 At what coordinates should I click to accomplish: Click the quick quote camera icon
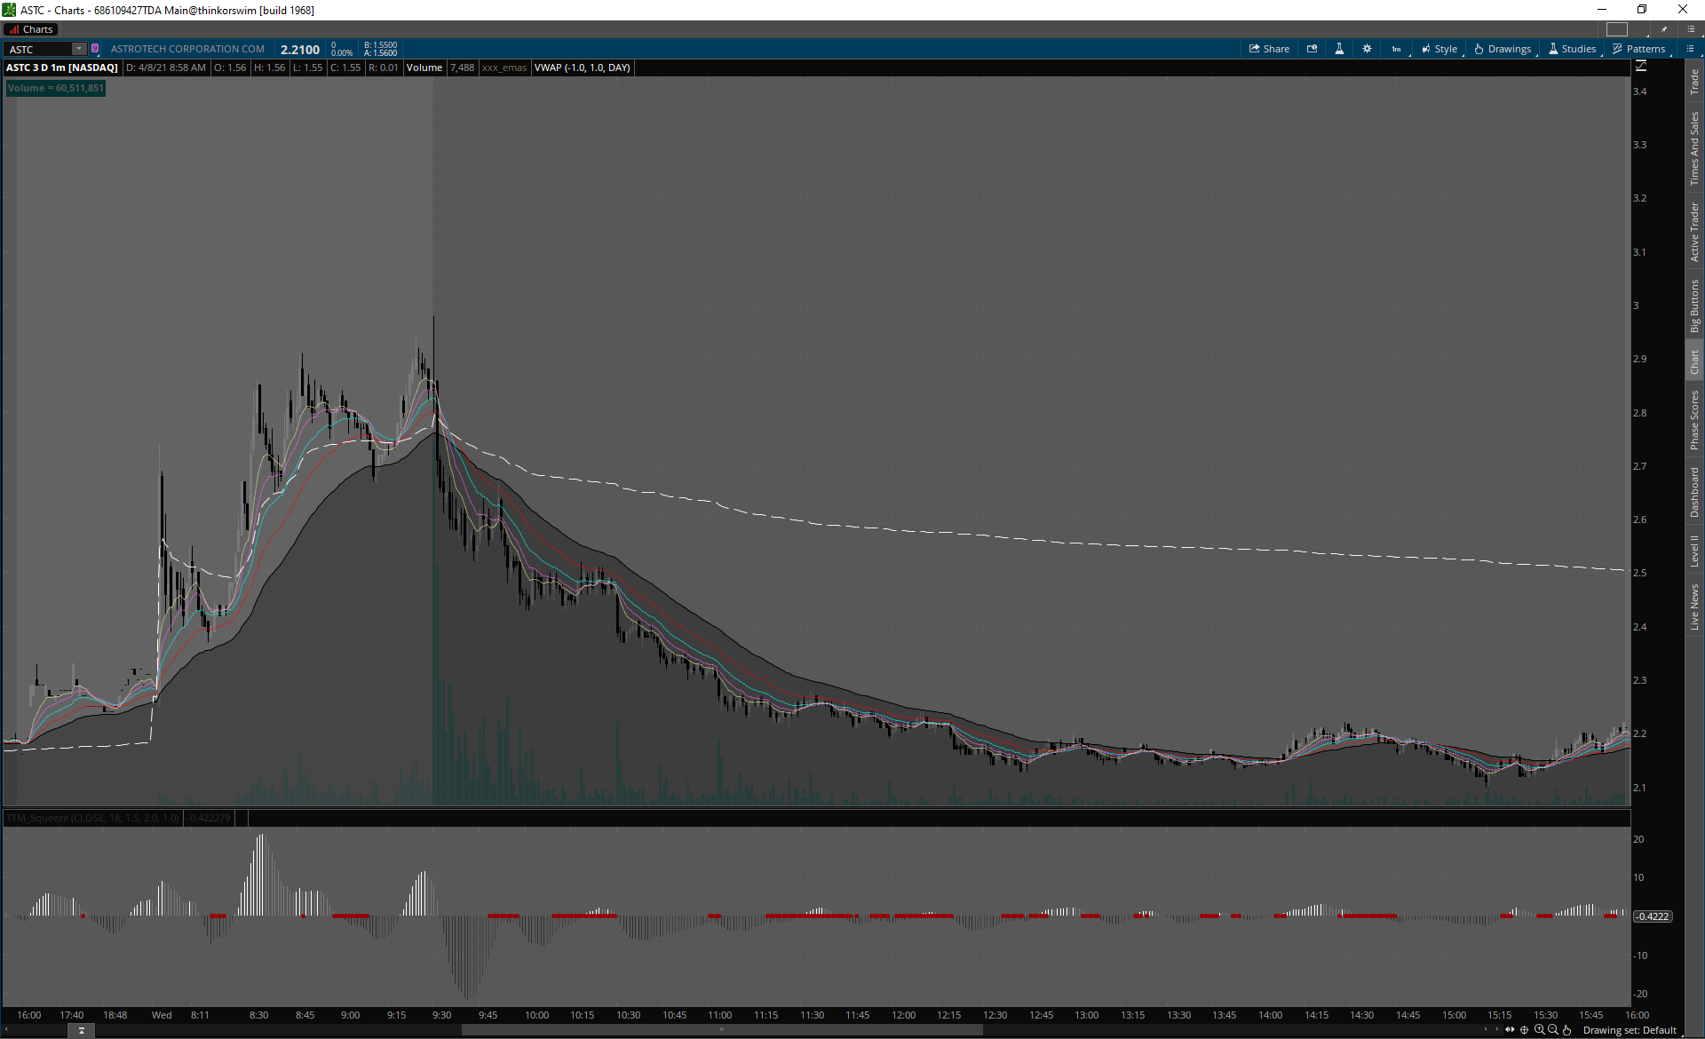1312,49
